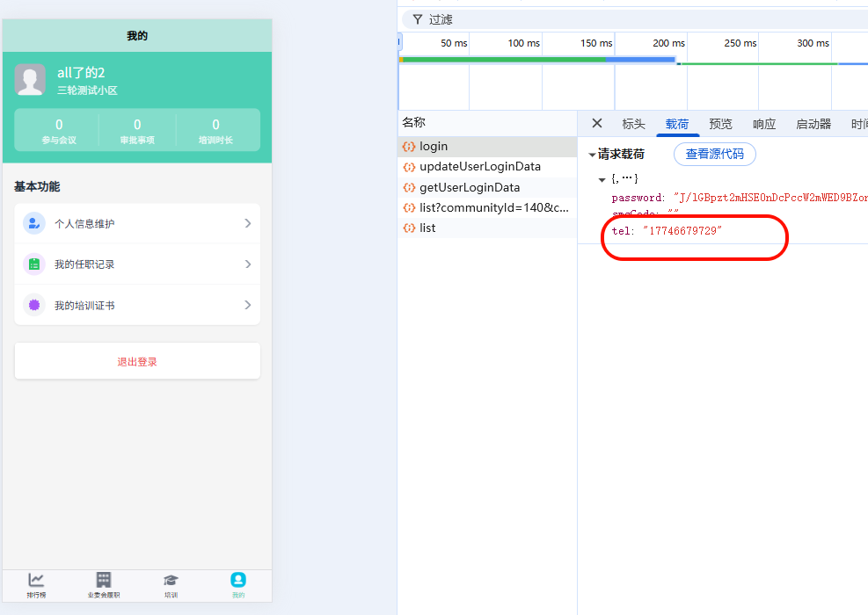Select the updateUserLoginData network request
Viewport: 868px width, 615px height.
point(479,167)
